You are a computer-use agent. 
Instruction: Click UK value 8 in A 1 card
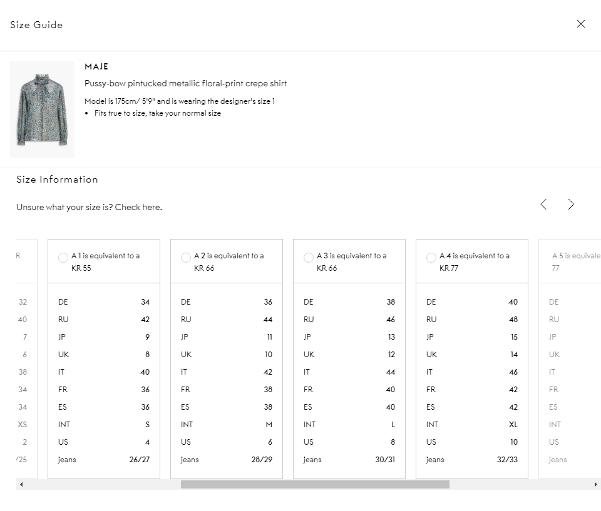(x=147, y=355)
